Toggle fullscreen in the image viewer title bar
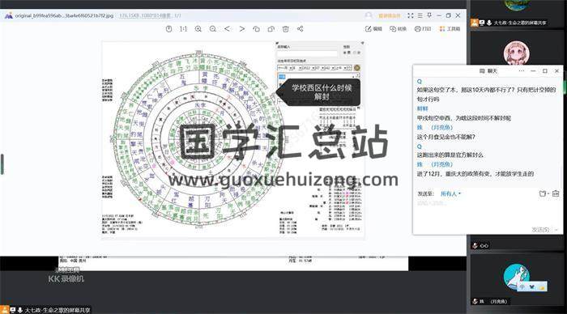The height and width of the screenshot is (314, 567). [411, 15]
